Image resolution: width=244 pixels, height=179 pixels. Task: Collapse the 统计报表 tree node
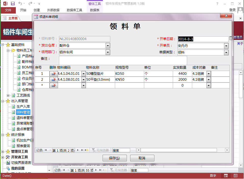[3, 135]
